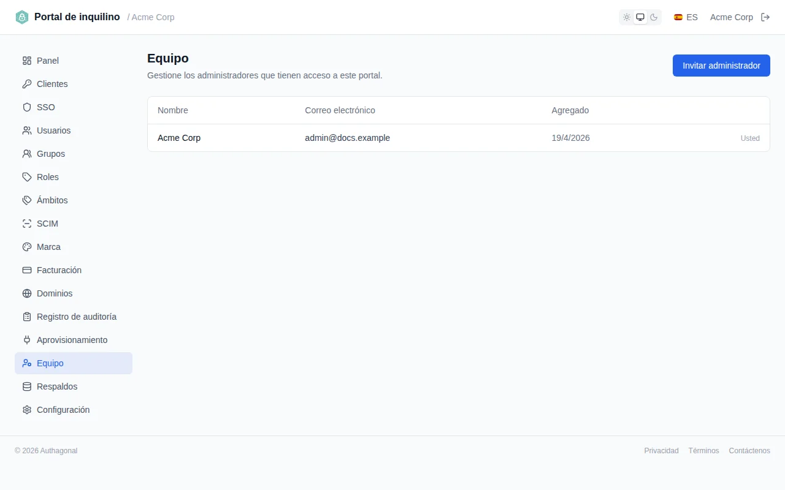The width and height of the screenshot is (785, 490).
Task: Open Ámbitos in the sidebar
Action: click(x=74, y=200)
